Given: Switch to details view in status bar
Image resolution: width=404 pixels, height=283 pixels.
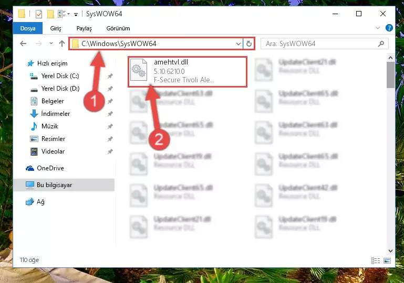Looking at the screenshot, I should point(376,260).
